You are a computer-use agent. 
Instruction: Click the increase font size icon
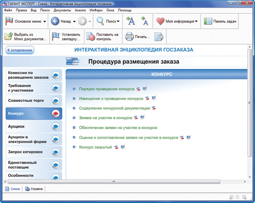(x=130, y=21)
